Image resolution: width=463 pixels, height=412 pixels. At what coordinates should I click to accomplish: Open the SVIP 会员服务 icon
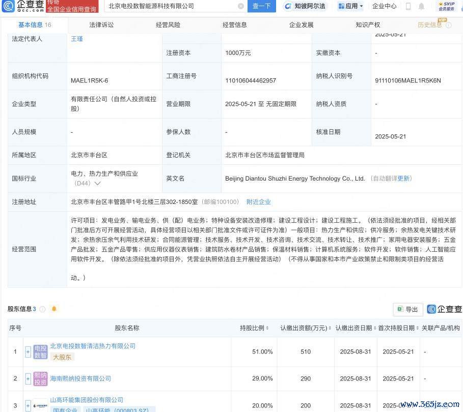[x=446, y=6]
